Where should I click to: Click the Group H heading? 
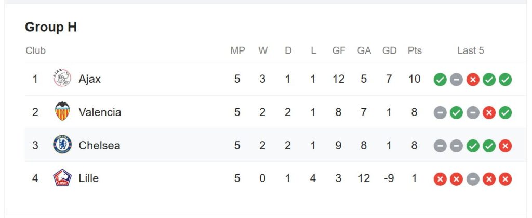(51, 27)
